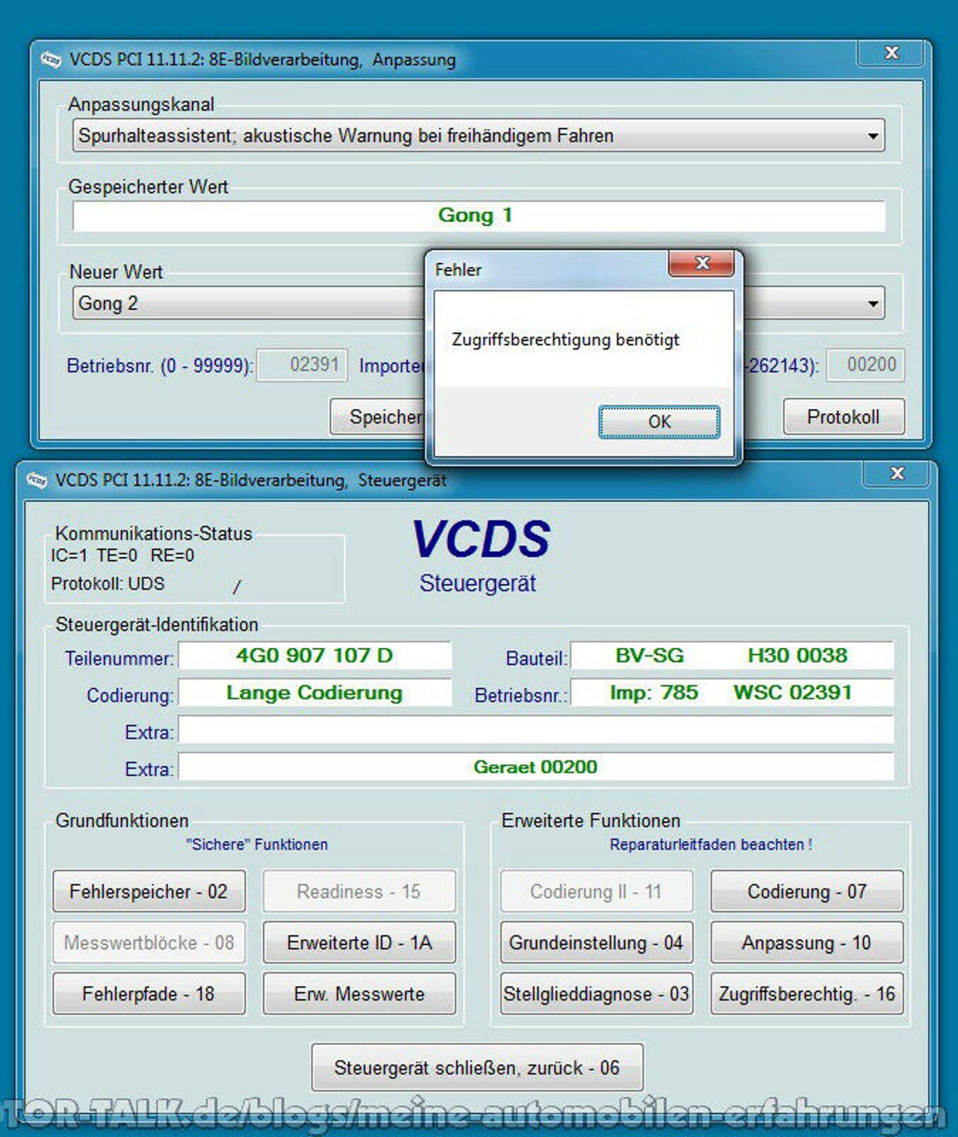Open Erw. Messwerte

(x=359, y=993)
